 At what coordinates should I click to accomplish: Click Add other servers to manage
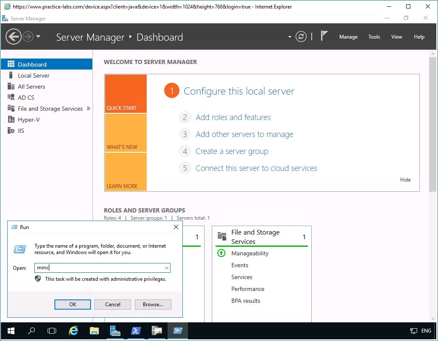click(245, 134)
